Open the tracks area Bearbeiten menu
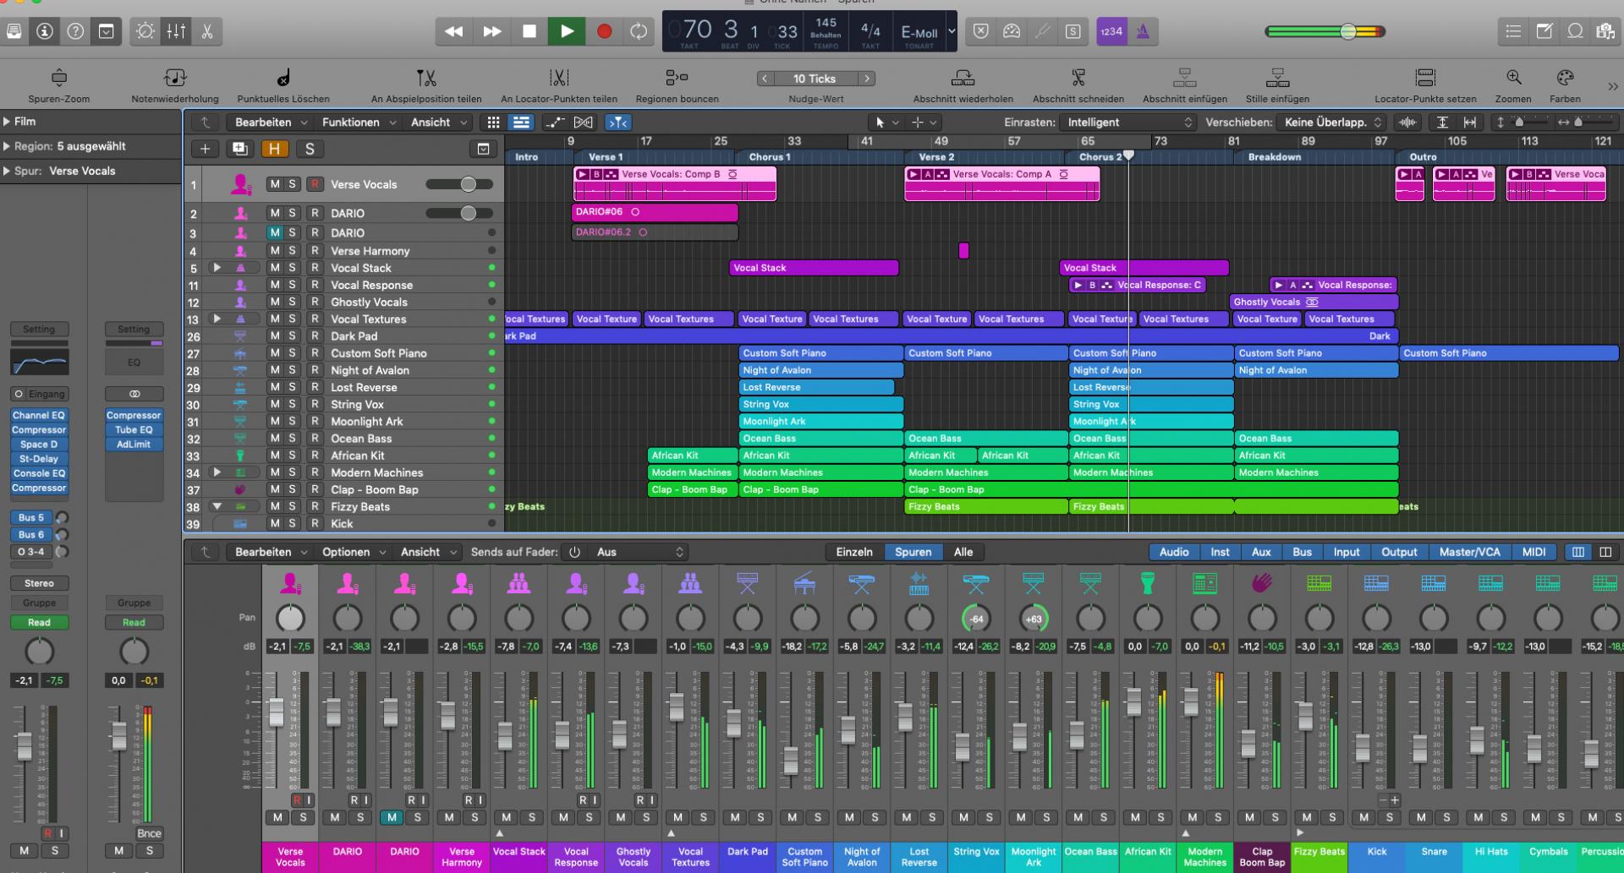Screen dimensions: 1624x873 pyautogui.click(x=271, y=123)
